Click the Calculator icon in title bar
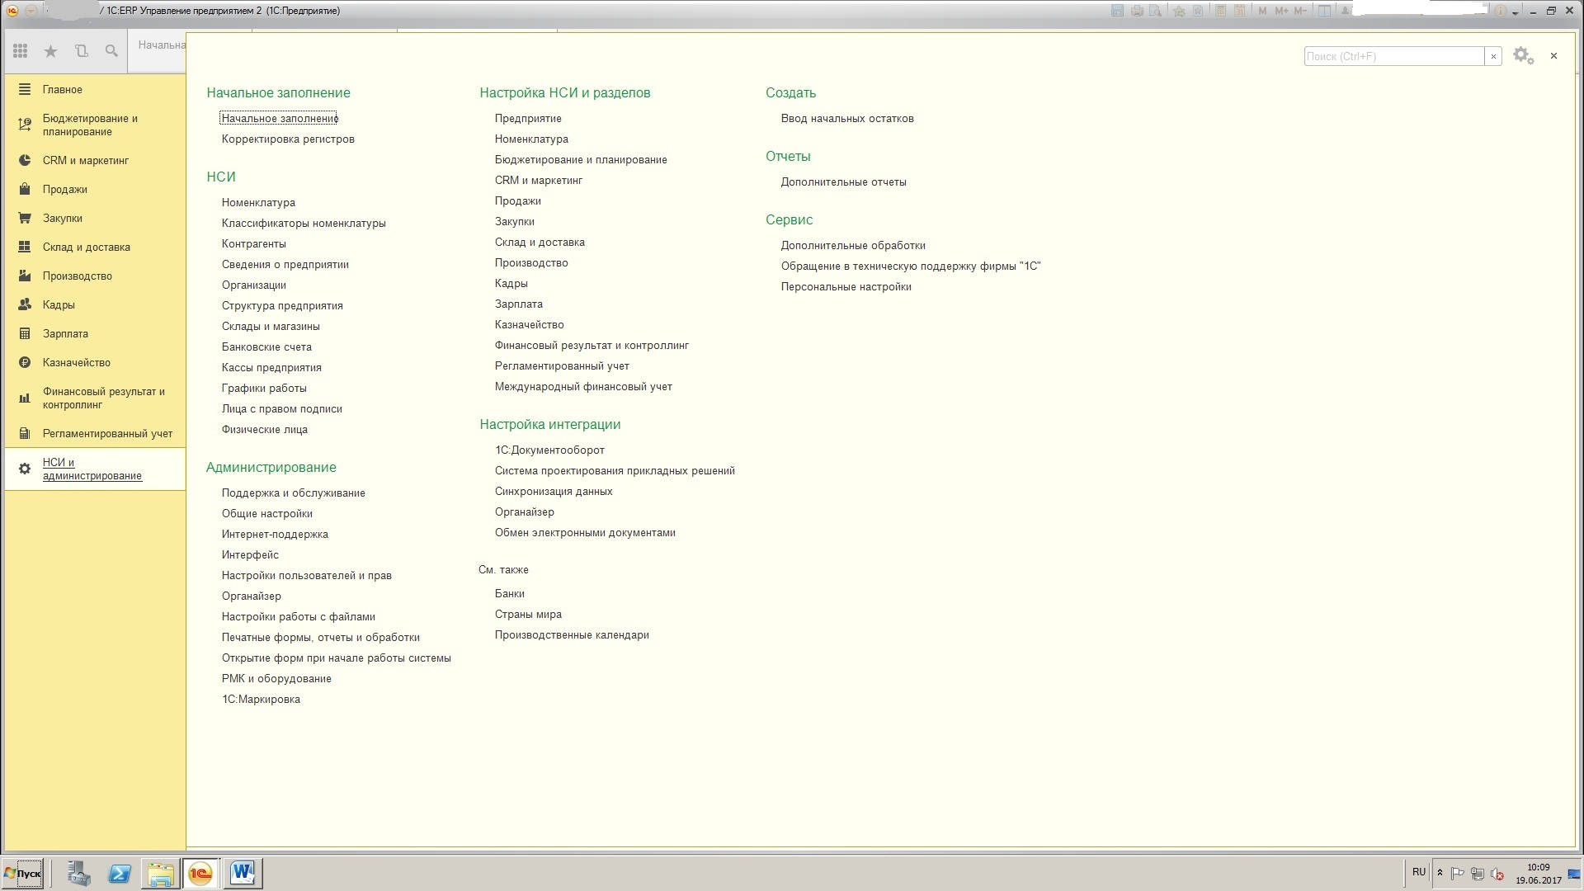Image resolution: width=1584 pixels, height=891 pixels. point(1219,11)
